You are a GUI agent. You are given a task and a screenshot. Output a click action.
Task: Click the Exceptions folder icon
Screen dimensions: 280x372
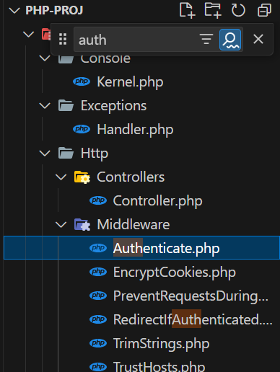click(66, 105)
